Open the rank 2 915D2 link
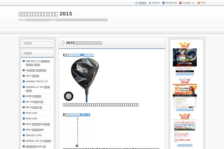The height and width of the screenshot is (149, 224). point(80,115)
